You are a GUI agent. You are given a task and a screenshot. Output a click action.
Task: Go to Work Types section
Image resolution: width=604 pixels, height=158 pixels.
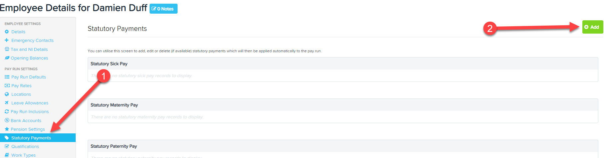23,155
